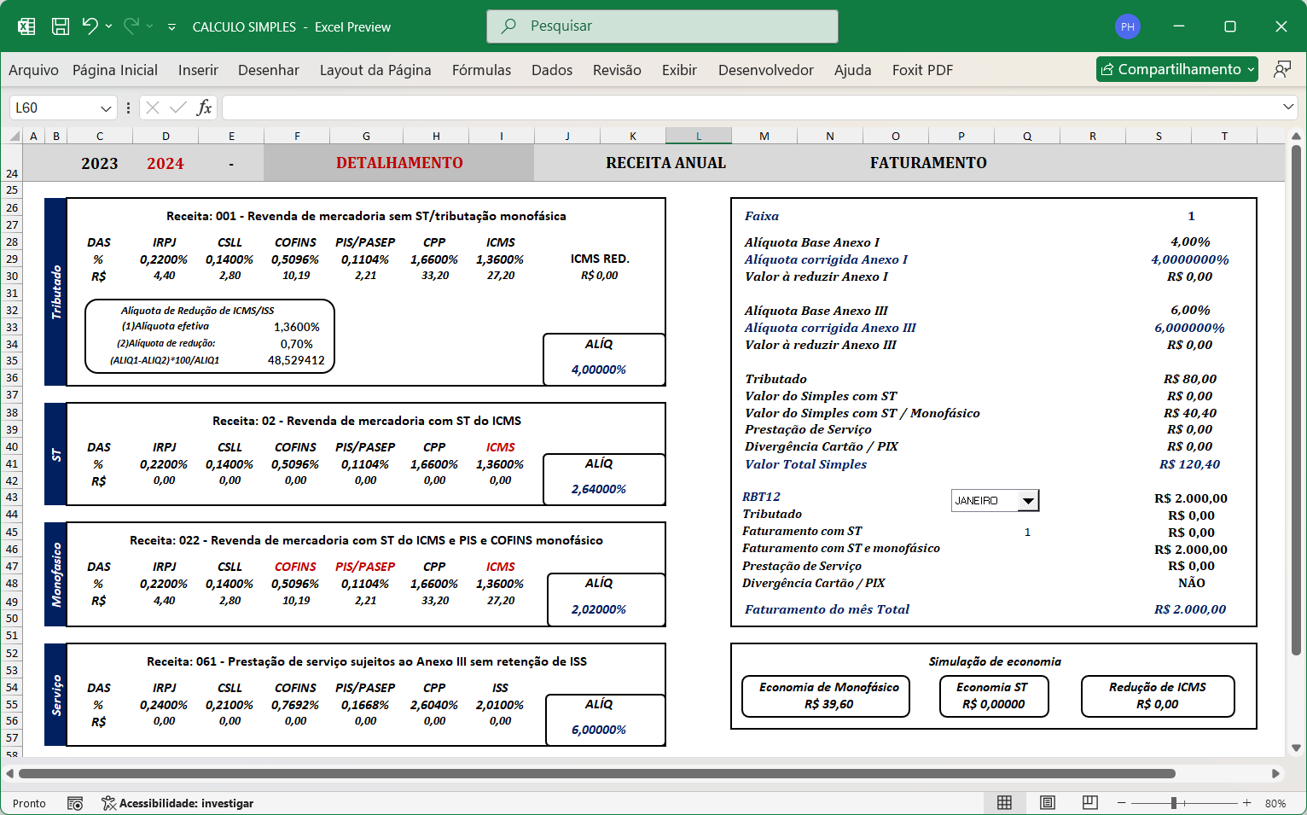
Task: Open the Dados ribbon tab
Action: (552, 70)
